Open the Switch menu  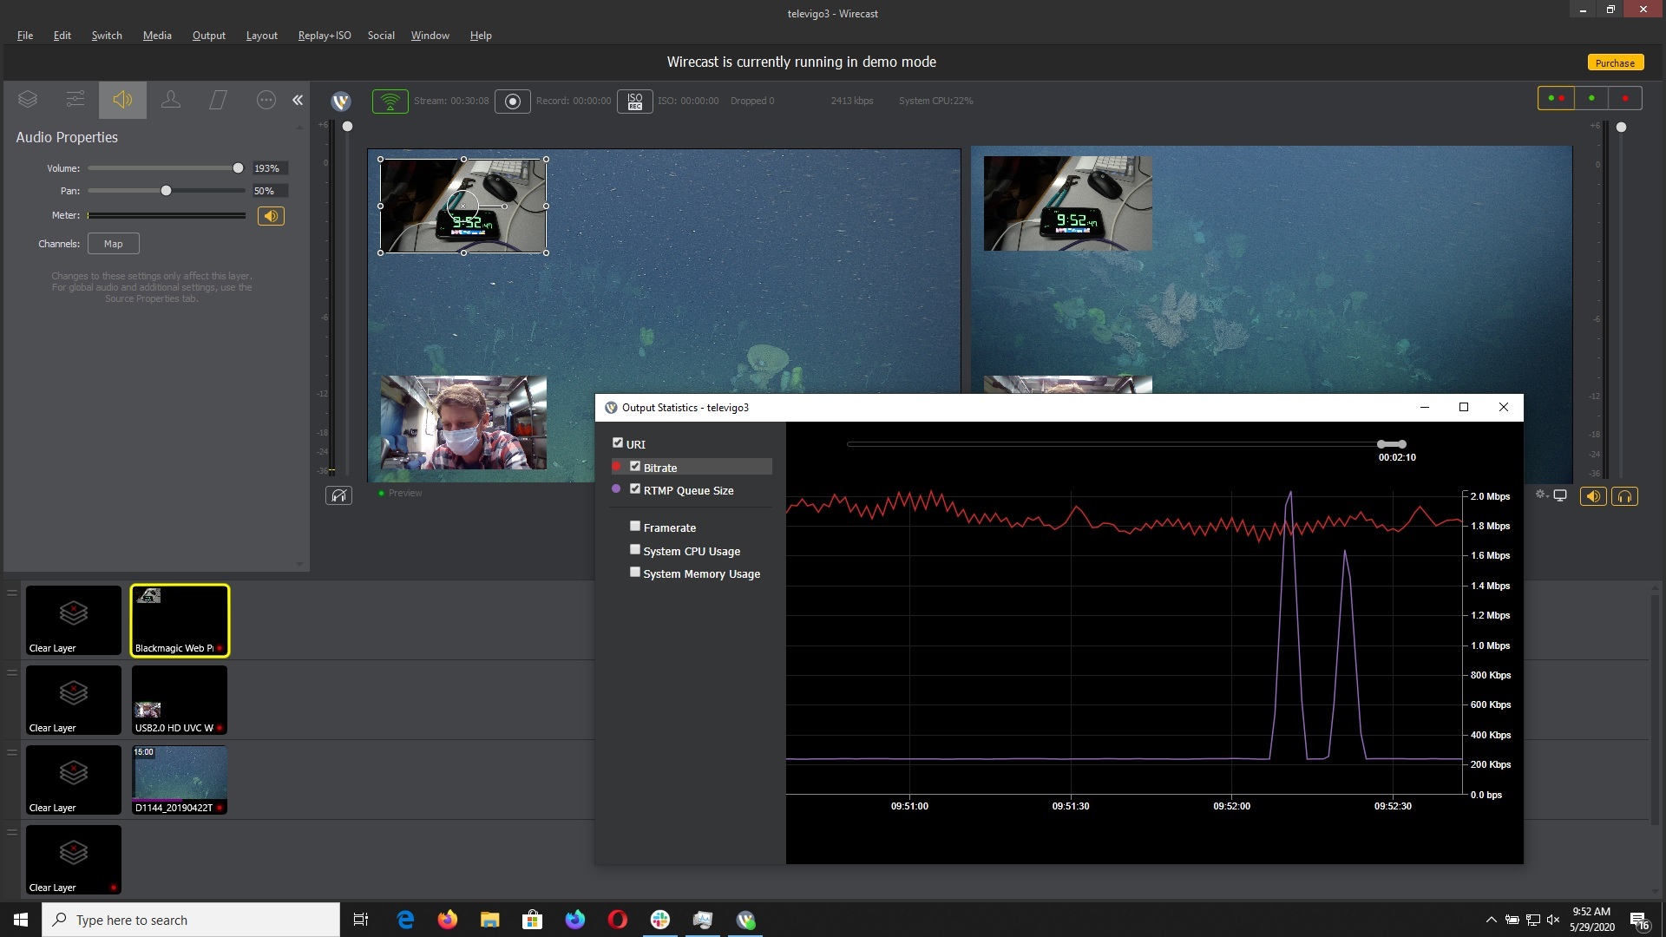point(107,36)
